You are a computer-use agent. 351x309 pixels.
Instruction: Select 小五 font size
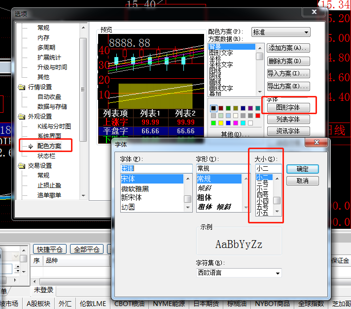point(262,213)
